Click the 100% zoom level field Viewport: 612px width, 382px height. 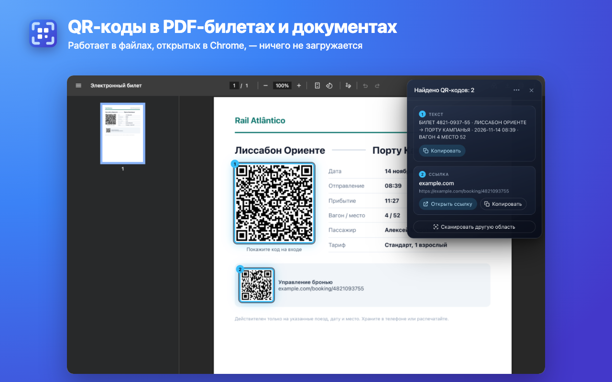coord(282,85)
